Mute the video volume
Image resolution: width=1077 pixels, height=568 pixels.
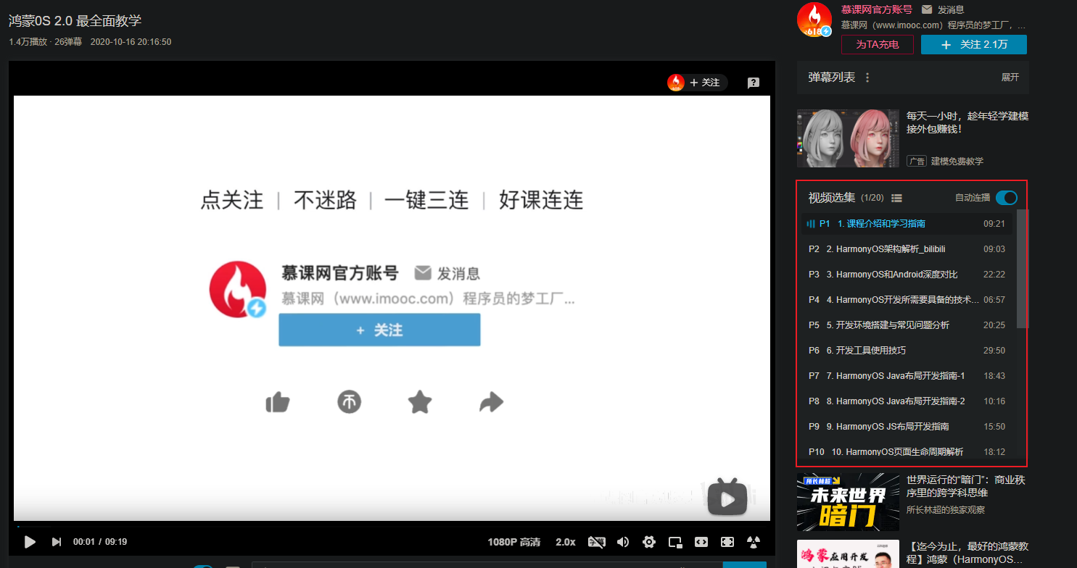coord(623,542)
